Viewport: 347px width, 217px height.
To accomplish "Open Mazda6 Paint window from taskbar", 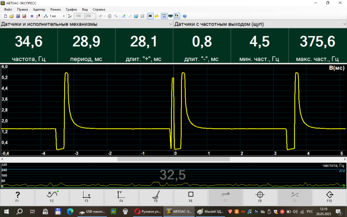I will (x=210, y=211).
